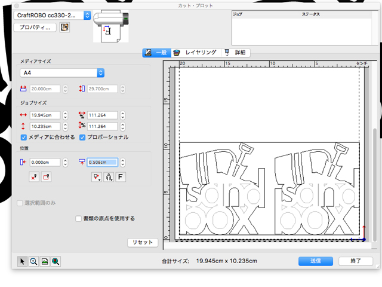Toggle the プロポーショナル checkbox
Image resolution: width=382 pixels, height=287 pixels.
pos(83,137)
